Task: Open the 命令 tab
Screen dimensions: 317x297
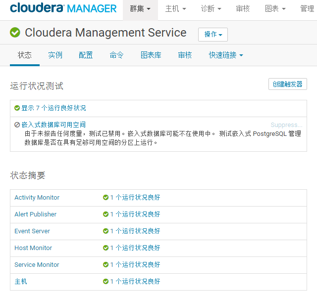Action: (116, 55)
